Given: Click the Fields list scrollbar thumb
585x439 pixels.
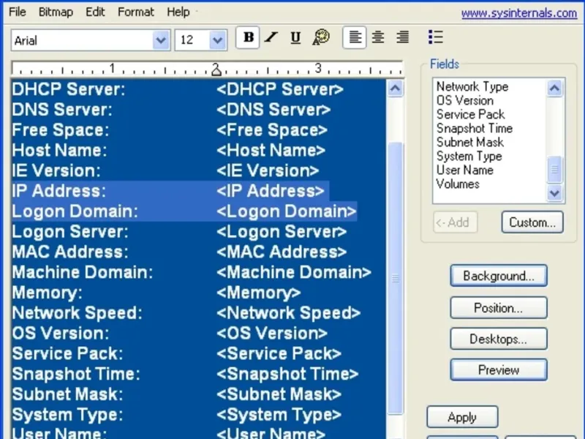Looking at the screenshot, I should [555, 170].
